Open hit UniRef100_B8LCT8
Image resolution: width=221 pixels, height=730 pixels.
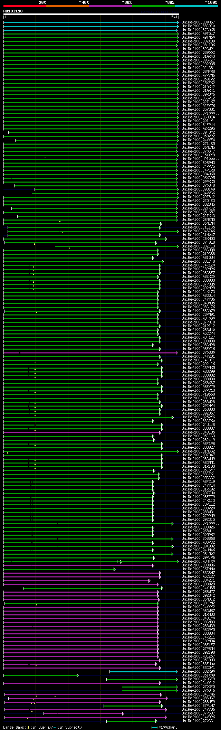(198, 261)
